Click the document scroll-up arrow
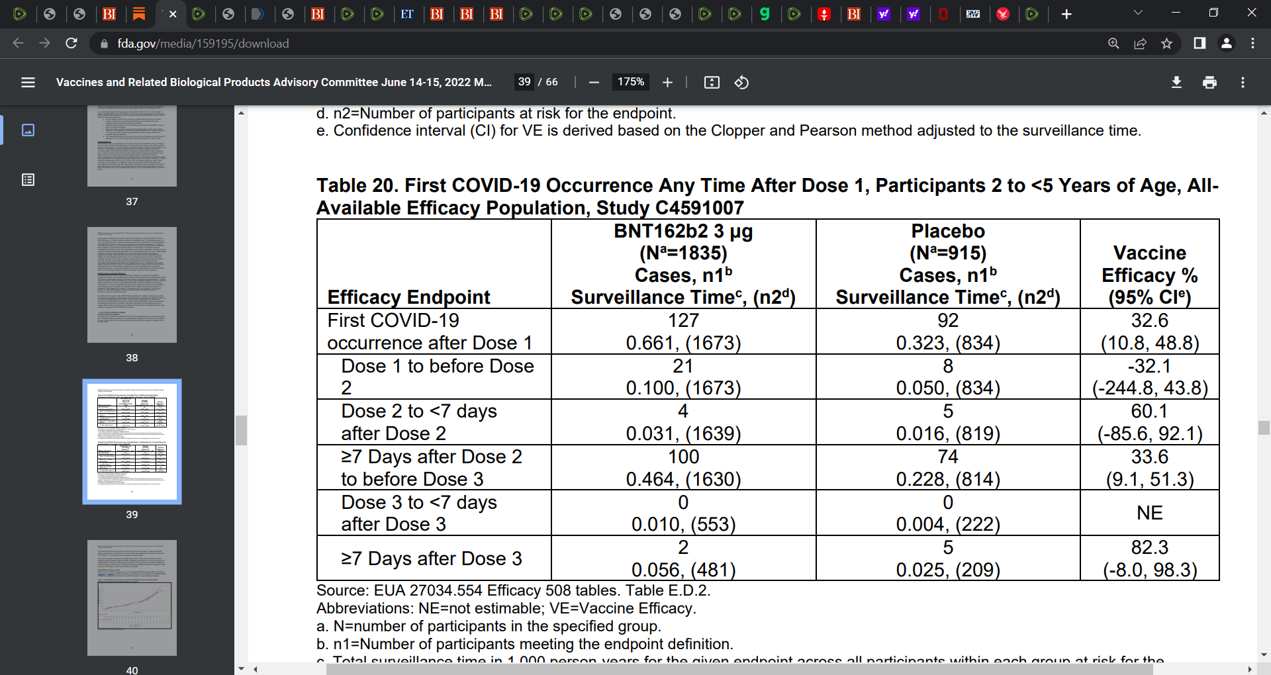Viewport: 1271px width, 675px height. coord(1264,113)
